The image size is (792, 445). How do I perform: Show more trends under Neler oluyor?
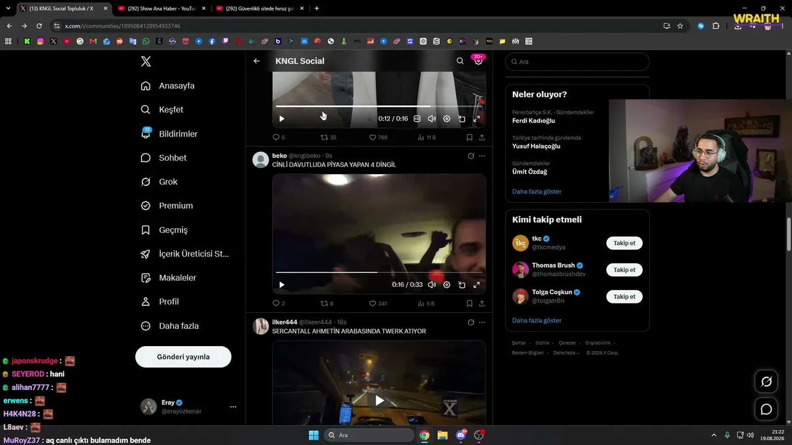click(x=536, y=192)
